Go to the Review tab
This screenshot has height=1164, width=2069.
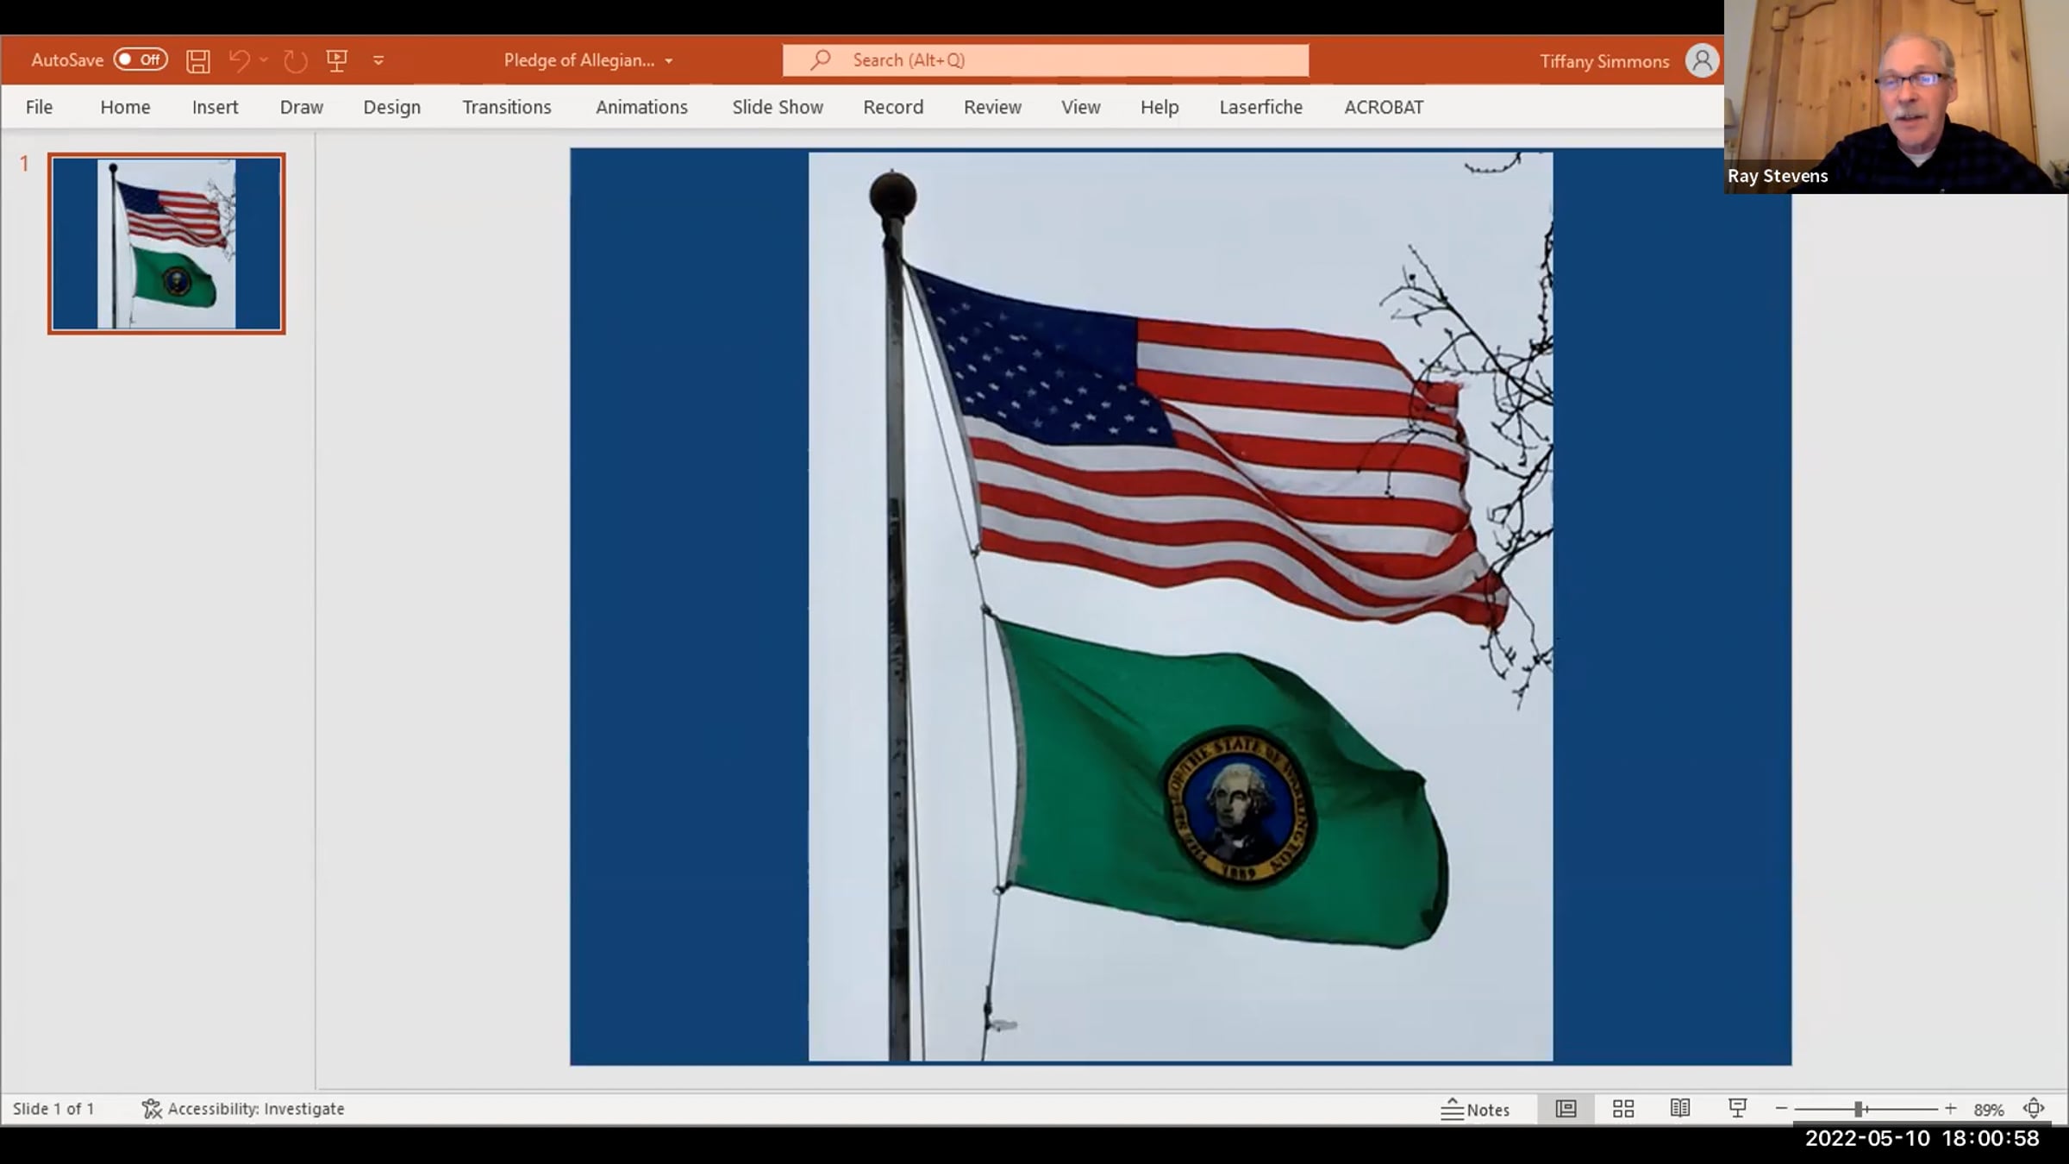992,107
